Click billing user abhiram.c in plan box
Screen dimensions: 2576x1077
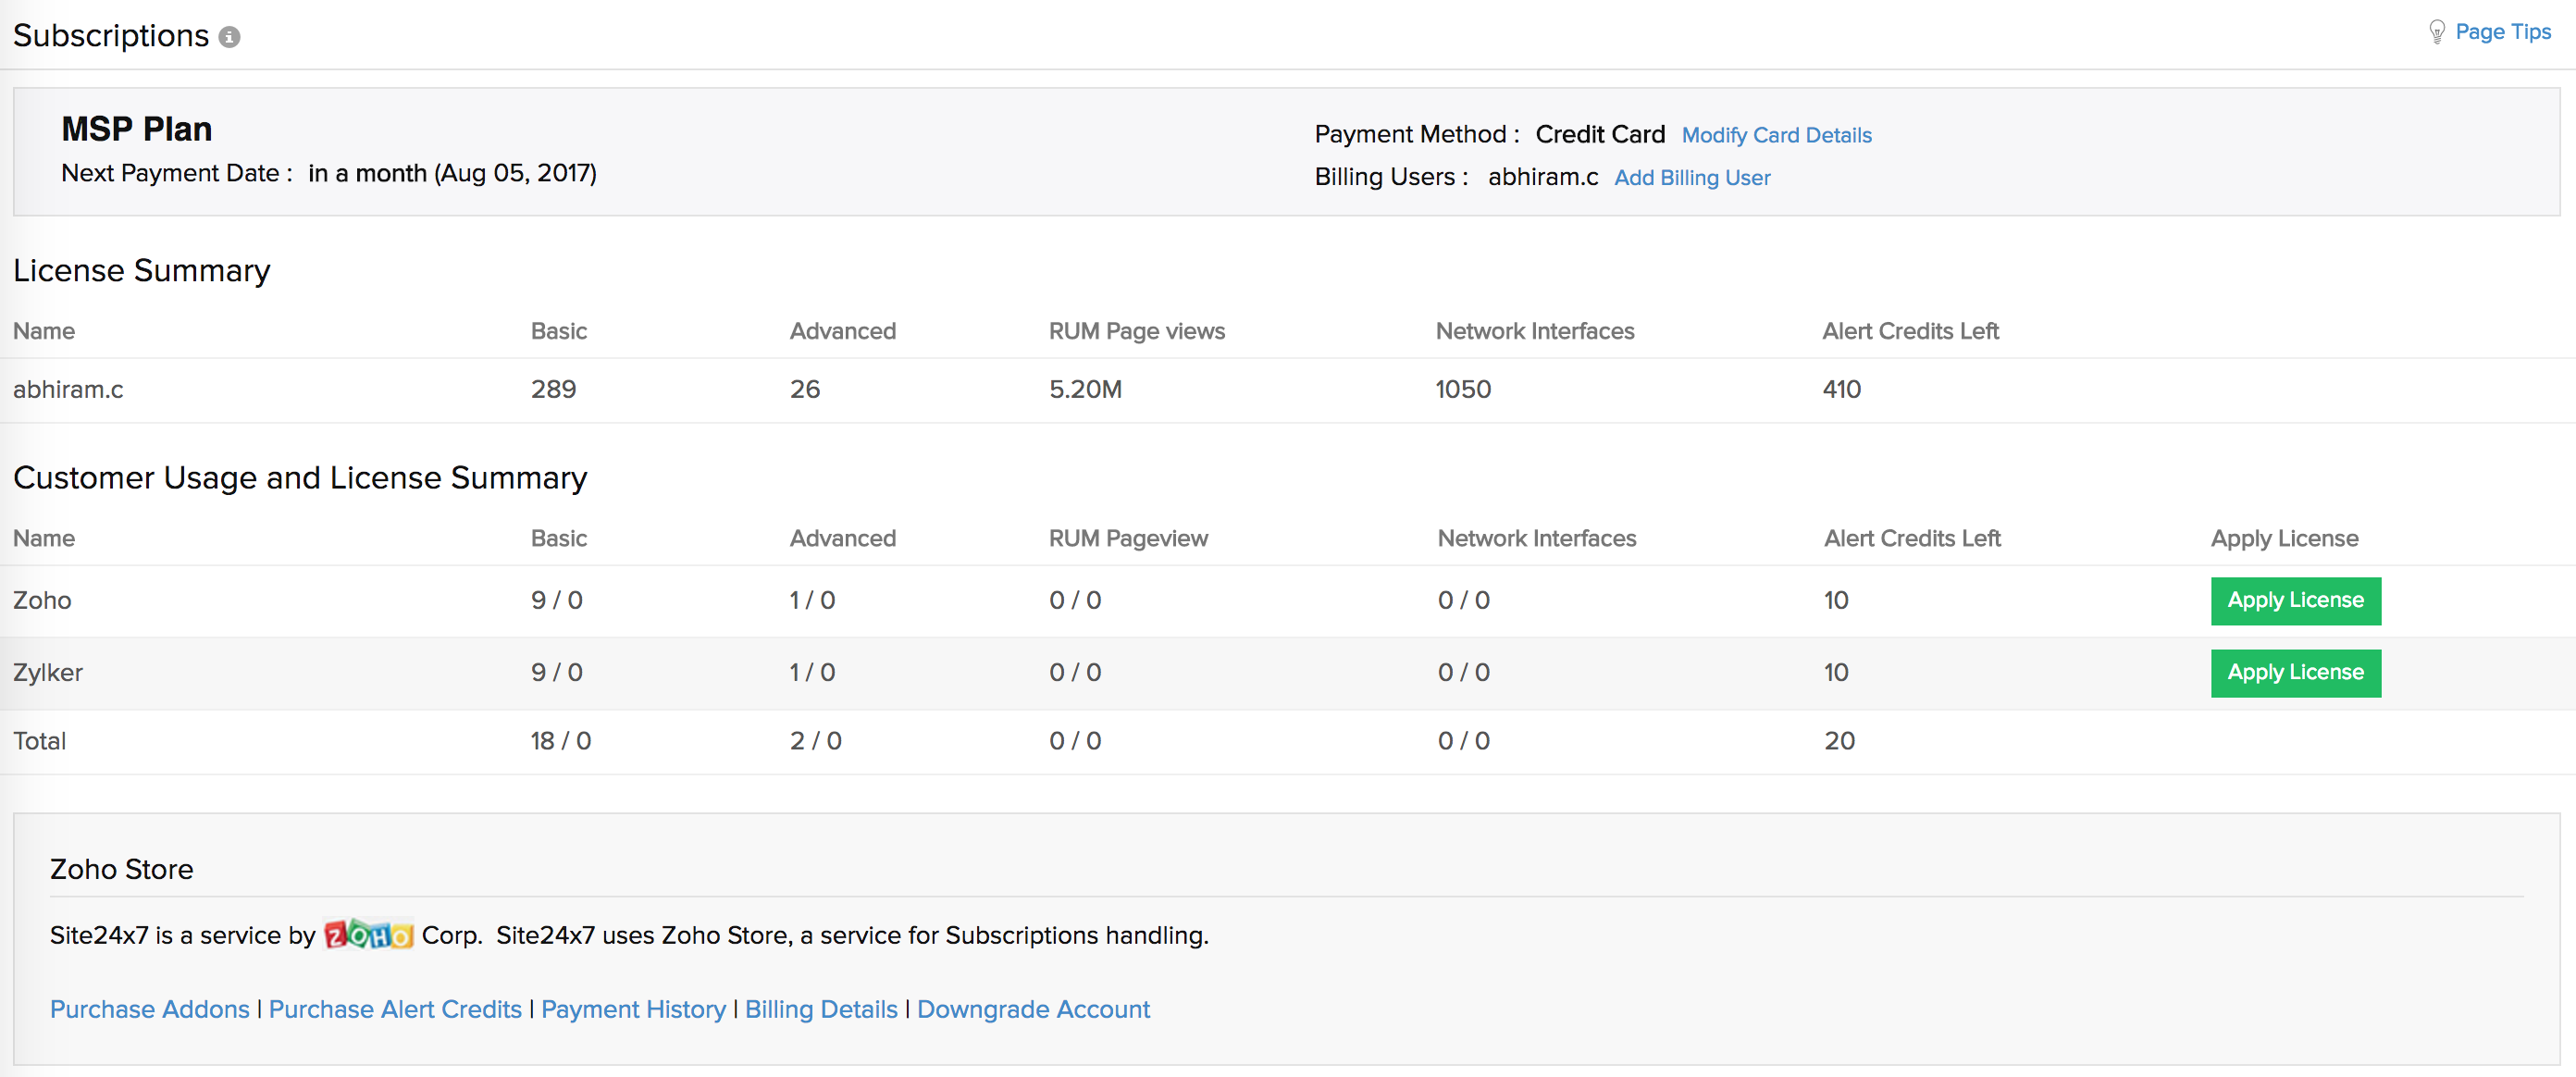point(1543,177)
